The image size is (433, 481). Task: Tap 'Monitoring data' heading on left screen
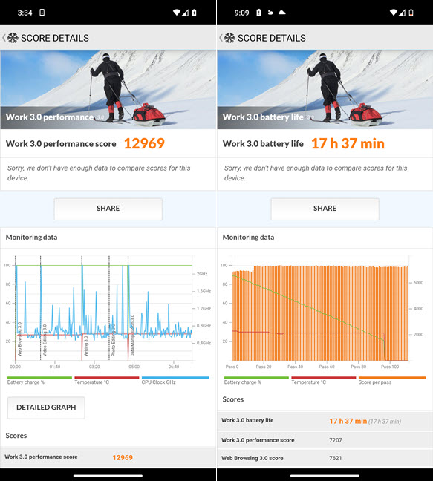click(32, 237)
